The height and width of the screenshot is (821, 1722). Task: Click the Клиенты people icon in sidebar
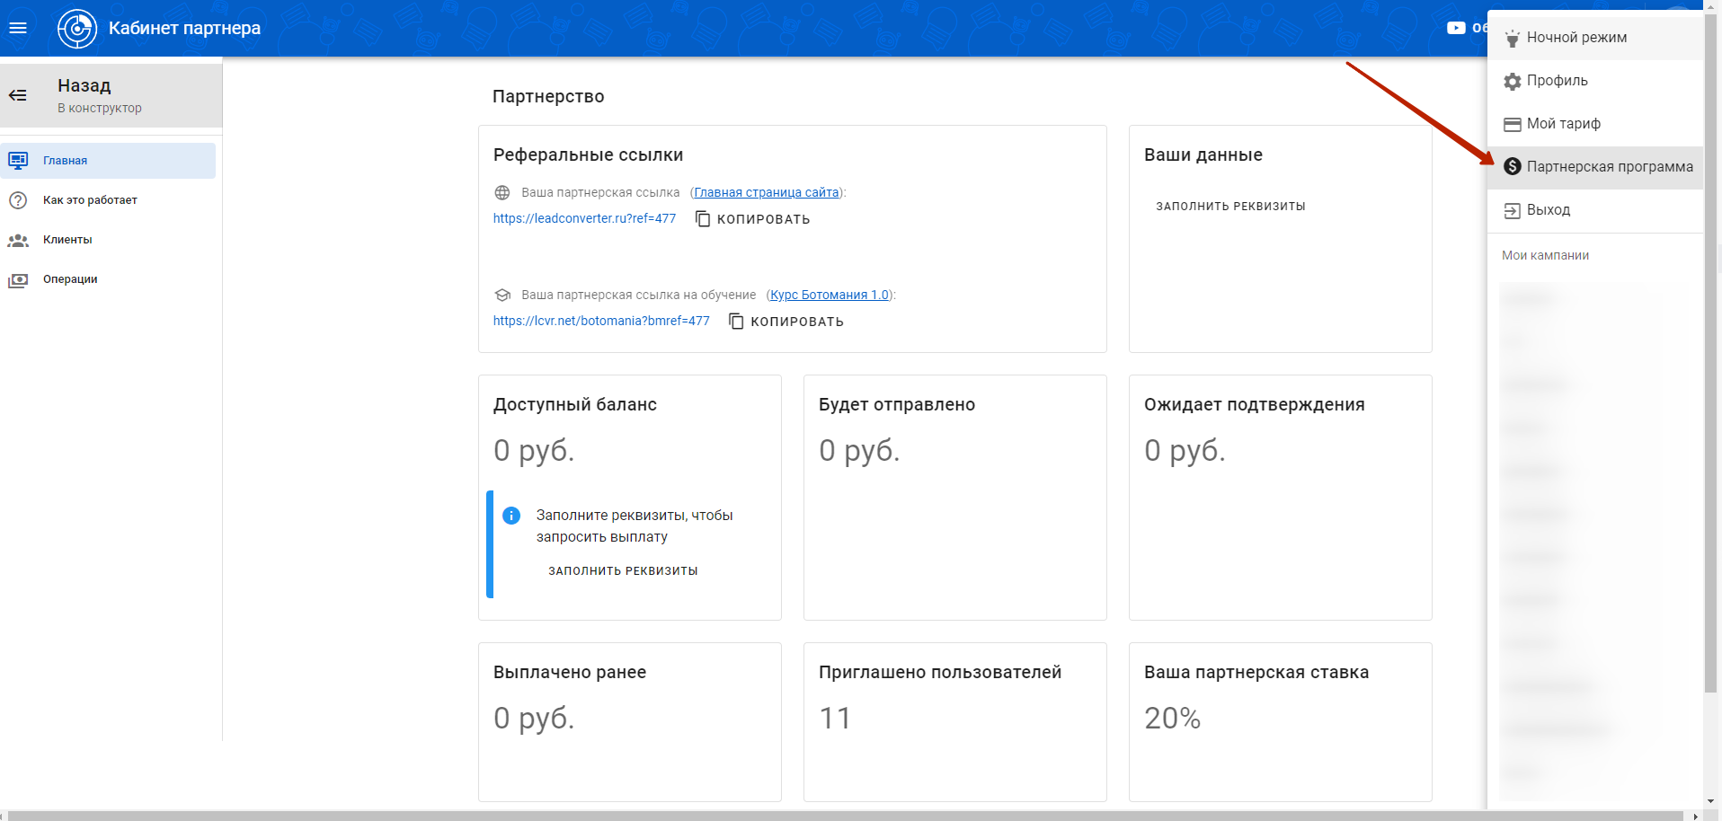(x=18, y=240)
